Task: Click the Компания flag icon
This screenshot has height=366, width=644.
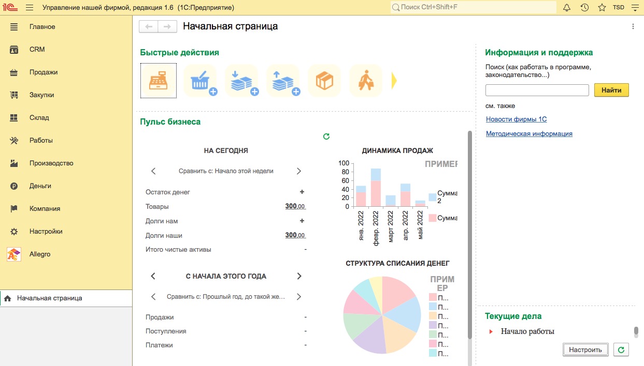Action: (14, 209)
